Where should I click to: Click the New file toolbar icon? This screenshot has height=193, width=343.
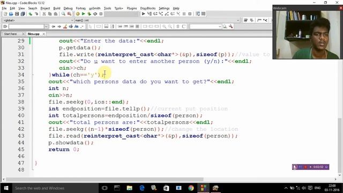point(5,14)
